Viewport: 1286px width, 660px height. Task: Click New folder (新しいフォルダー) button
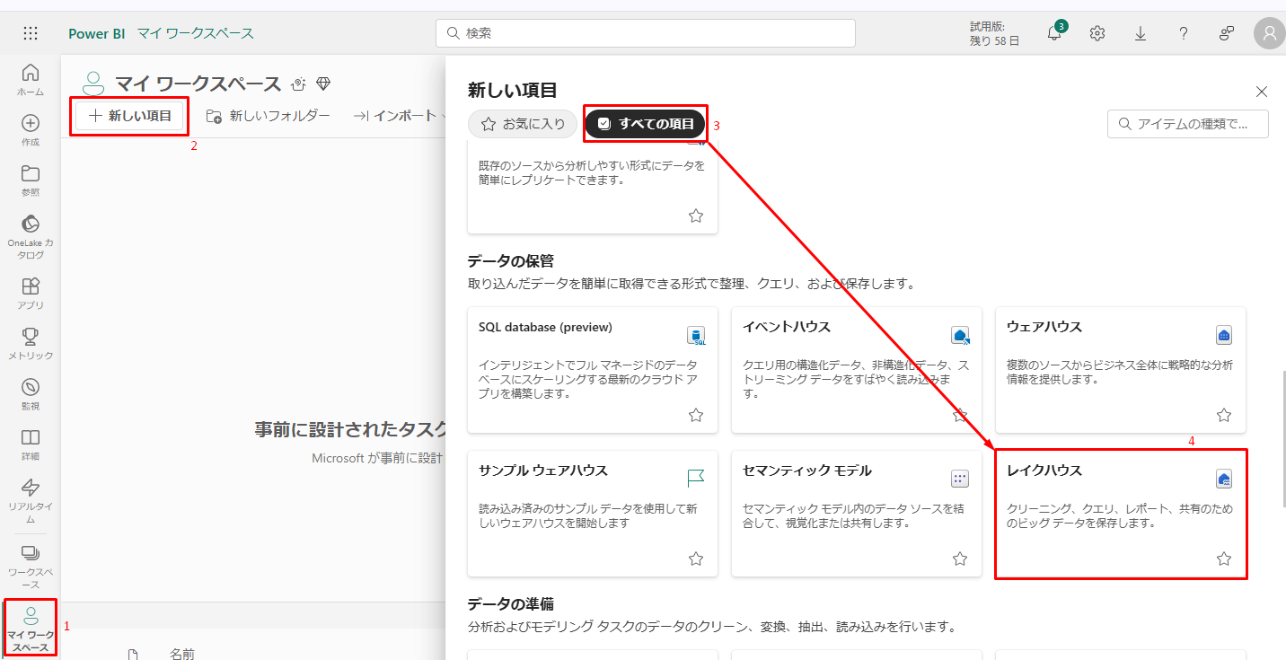click(x=268, y=115)
